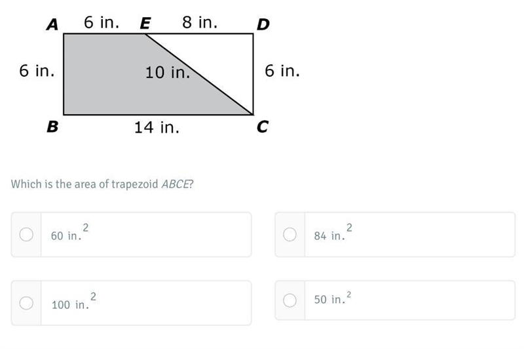Click the question text about trapezoid ABCE
Screen dimensions: 524x349
tap(102, 184)
